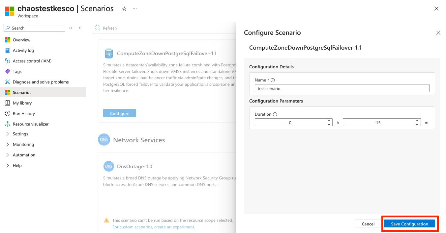
Task: Click the Refresh icon in toolbar
Action: (x=98, y=28)
